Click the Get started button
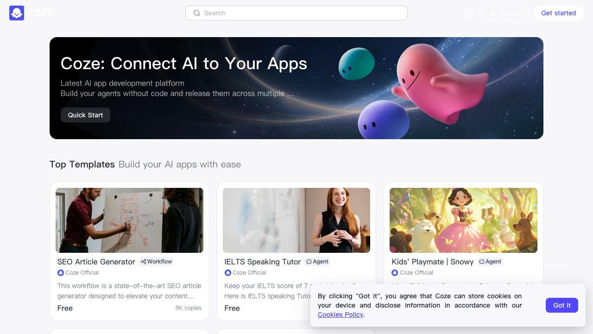 pyautogui.click(x=559, y=13)
